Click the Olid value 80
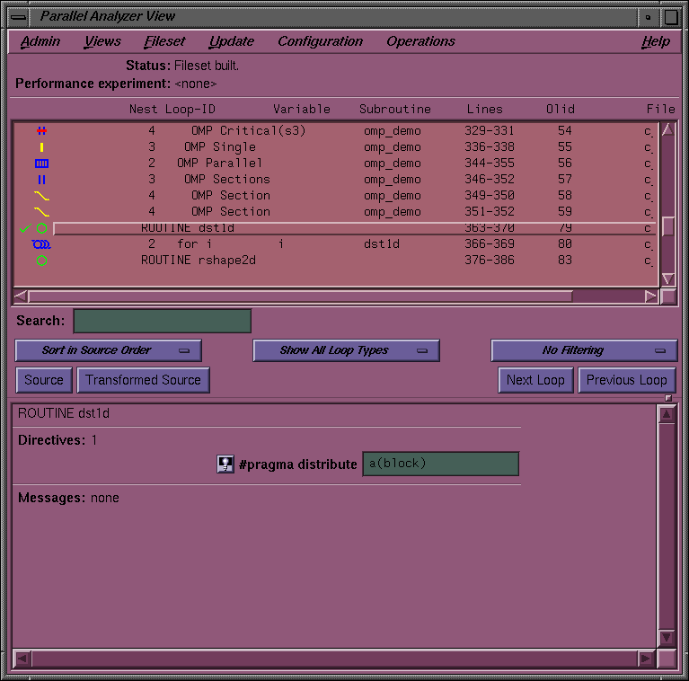The height and width of the screenshot is (681, 689). (565, 244)
